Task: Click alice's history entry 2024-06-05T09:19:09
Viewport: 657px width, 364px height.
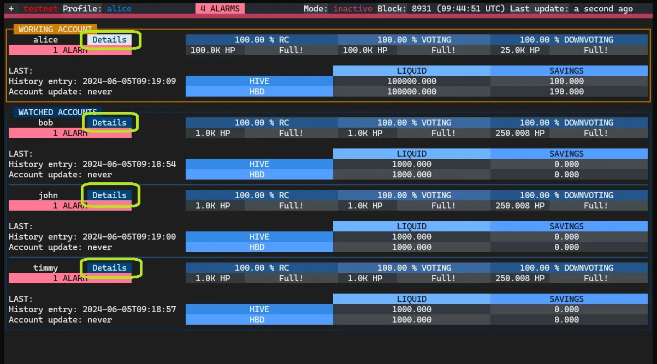Action: 92,81
